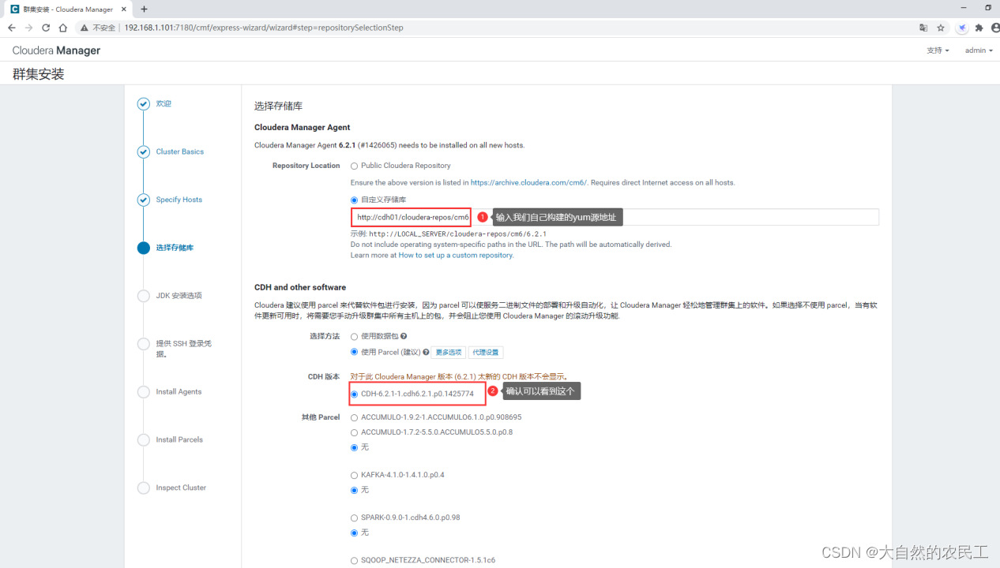Close the Cloudera Manager browser tab

pos(124,9)
